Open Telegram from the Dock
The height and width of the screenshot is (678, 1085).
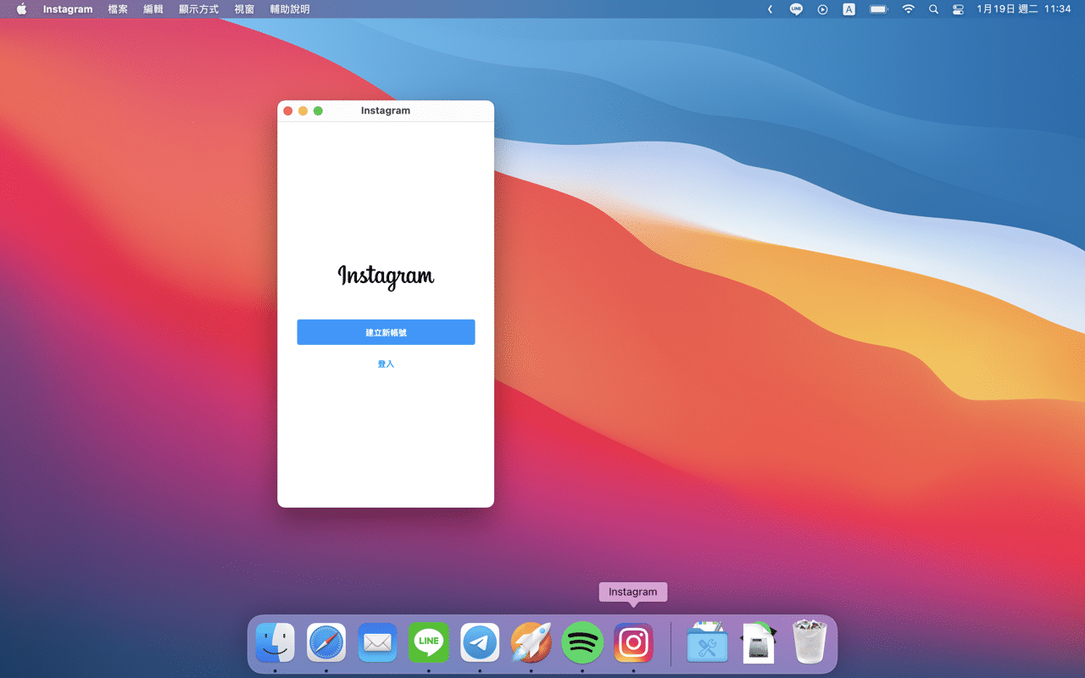click(480, 643)
